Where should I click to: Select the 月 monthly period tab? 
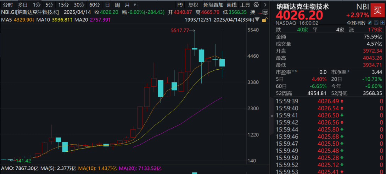coord(127,5)
